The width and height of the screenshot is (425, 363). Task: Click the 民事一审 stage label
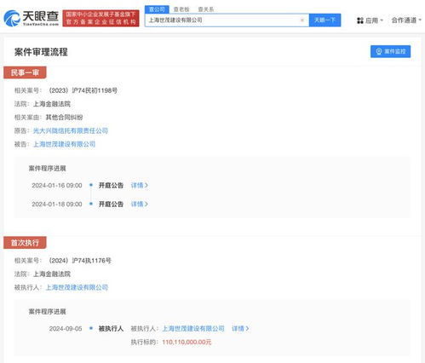point(25,72)
